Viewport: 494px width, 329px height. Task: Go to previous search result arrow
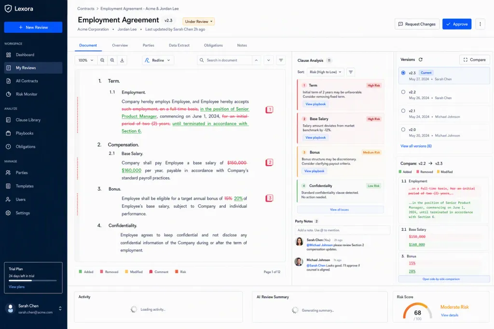256,60
